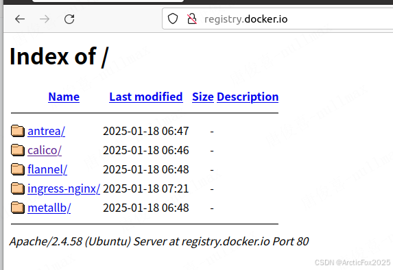This screenshot has width=393, height=270.
Task: Select the date 2025-01-18 06:46 for calico
Action: [x=146, y=150]
